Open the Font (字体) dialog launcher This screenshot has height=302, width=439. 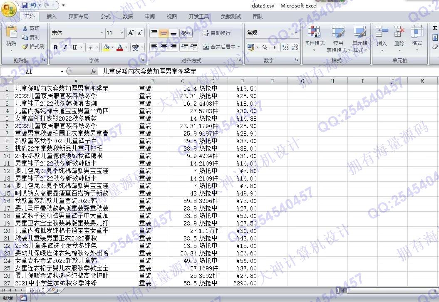click(142, 59)
